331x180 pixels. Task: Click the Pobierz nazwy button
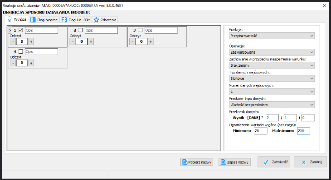(197, 162)
